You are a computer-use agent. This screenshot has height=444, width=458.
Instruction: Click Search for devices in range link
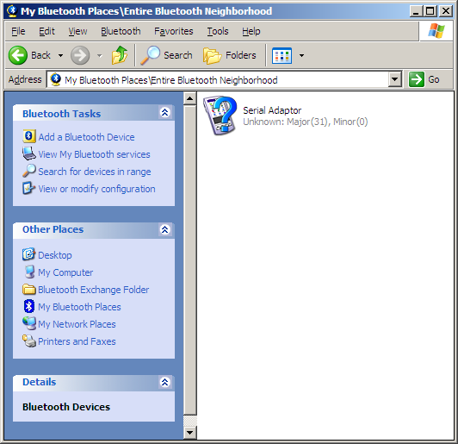pos(95,172)
